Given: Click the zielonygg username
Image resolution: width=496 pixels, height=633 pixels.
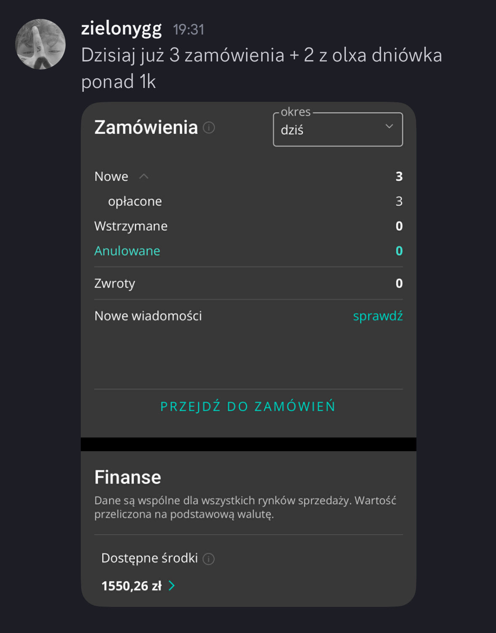Looking at the screenshot, I should coord(121,29).
